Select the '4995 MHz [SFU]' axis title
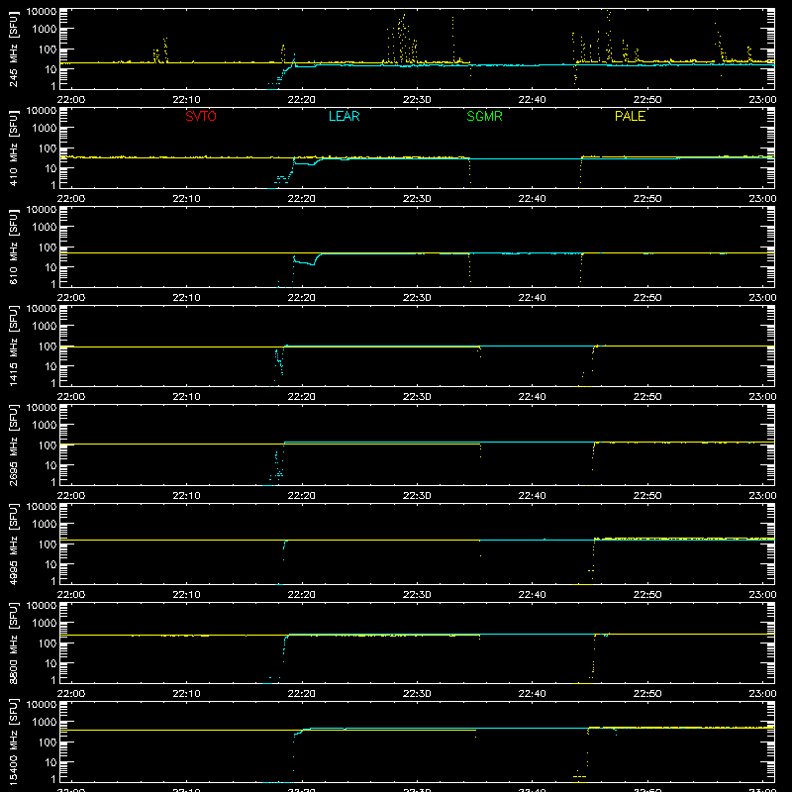The image size is (792, 792). click(14, 544)
